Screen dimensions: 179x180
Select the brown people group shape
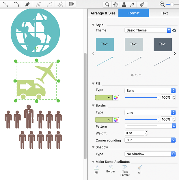click(33, 127)
